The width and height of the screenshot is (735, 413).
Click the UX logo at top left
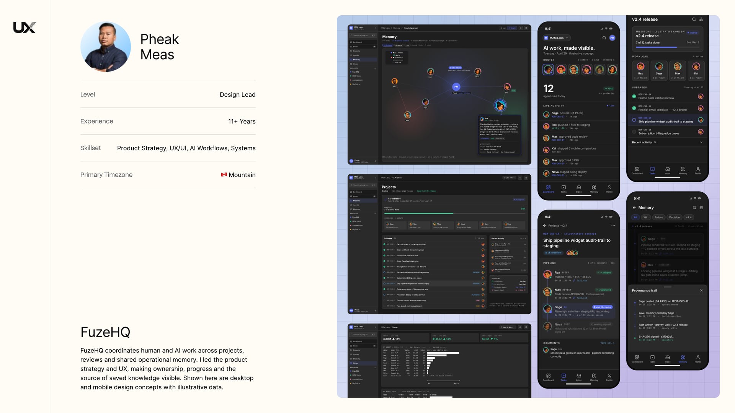(x=24, y=28)
